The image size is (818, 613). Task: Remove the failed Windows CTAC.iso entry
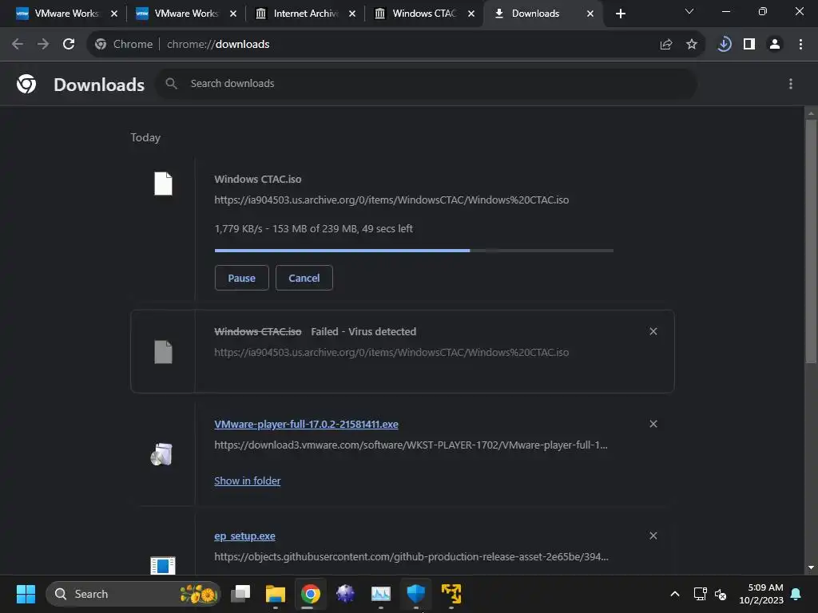653,331
